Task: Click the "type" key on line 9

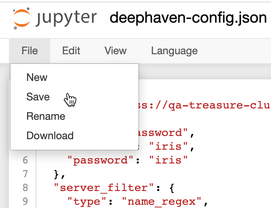Action: point(88,201)
